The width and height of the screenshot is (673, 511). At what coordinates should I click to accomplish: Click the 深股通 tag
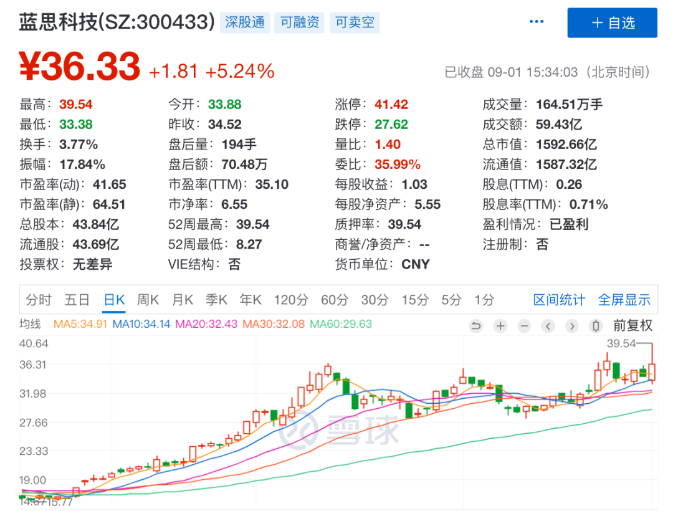point(243,23)
